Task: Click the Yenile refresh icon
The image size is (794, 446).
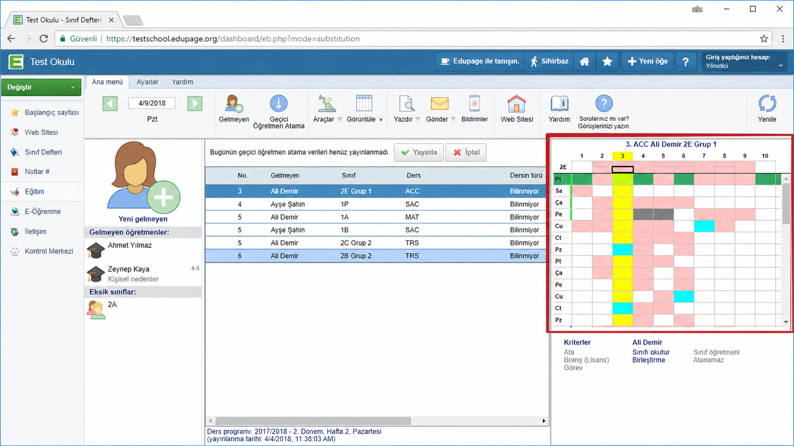Action: (767, 103)
